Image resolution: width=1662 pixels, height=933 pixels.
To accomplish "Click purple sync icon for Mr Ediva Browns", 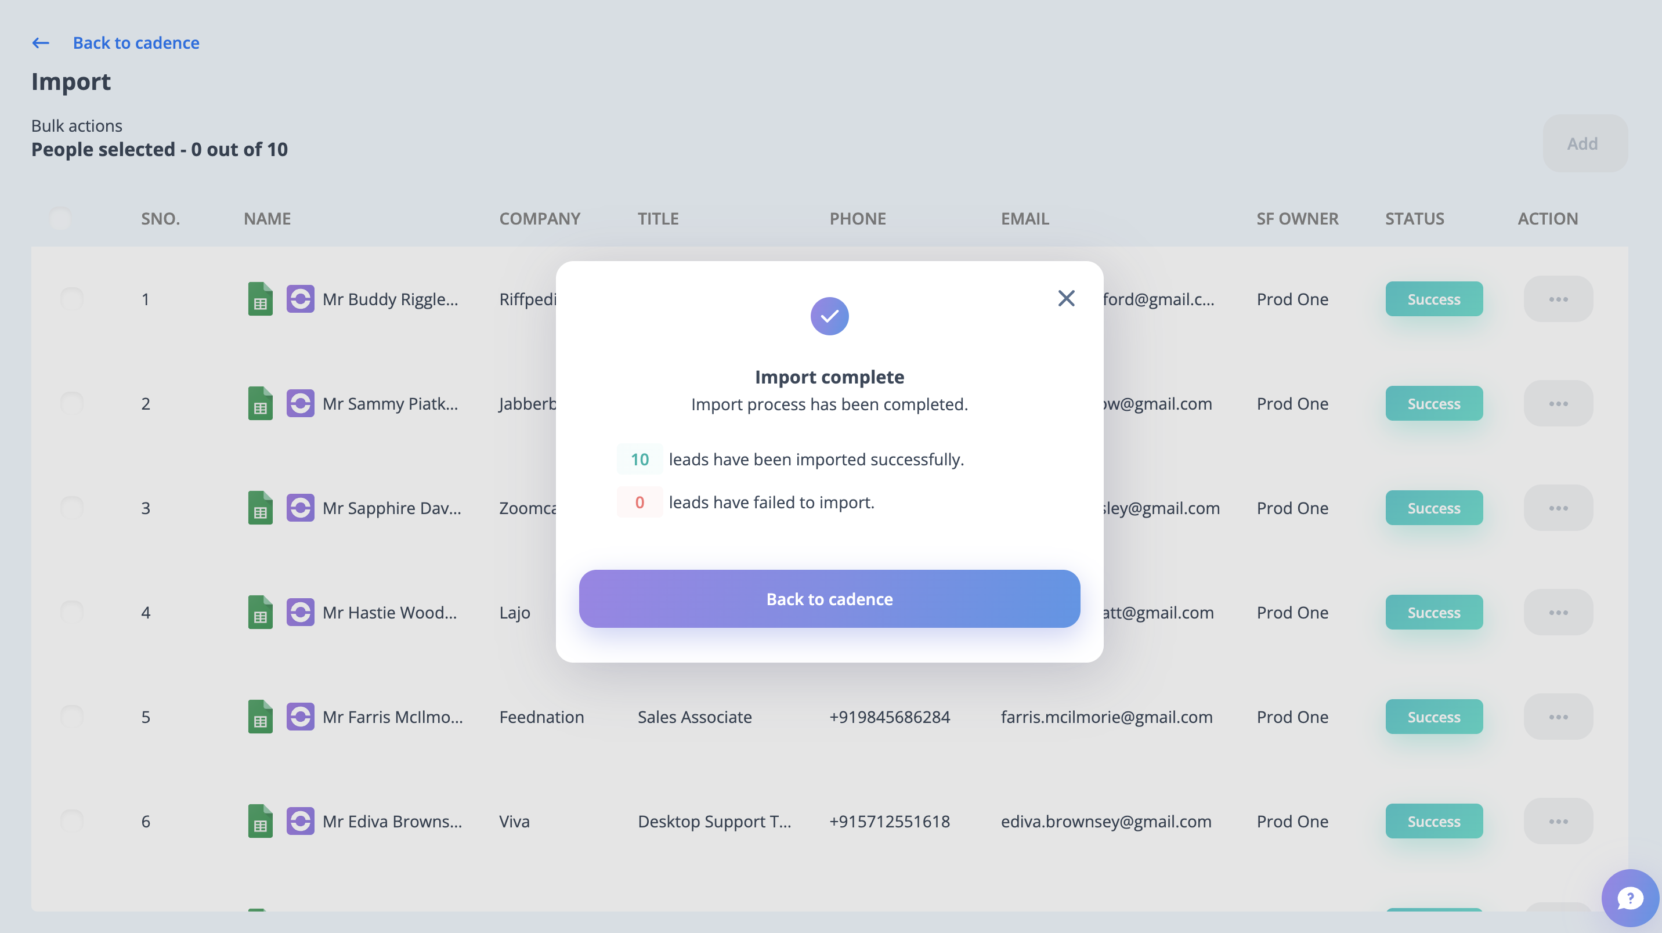I will 300,821.
